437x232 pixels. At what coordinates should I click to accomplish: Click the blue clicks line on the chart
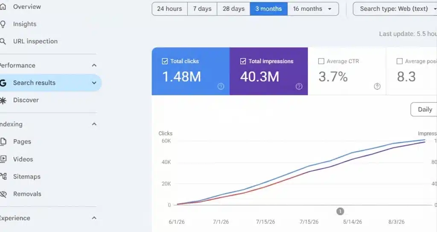tap(309, 166)
